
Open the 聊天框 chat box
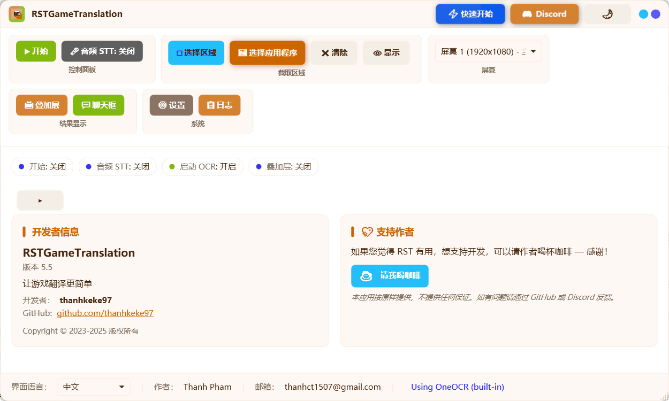(x=98, y=105)
